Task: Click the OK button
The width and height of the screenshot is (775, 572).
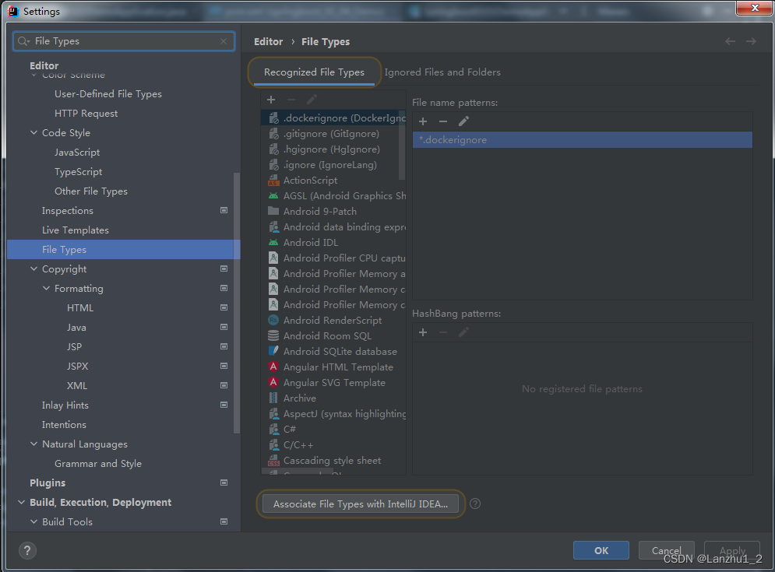Action: click(601, 550)
